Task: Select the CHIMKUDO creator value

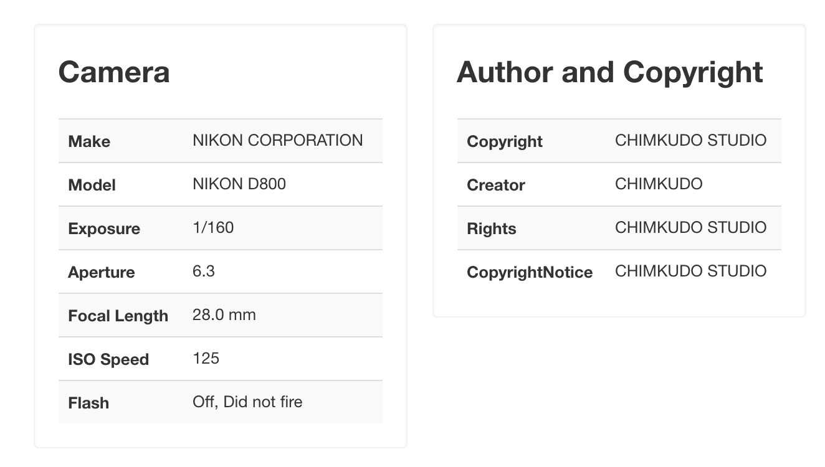Action: 659,184
